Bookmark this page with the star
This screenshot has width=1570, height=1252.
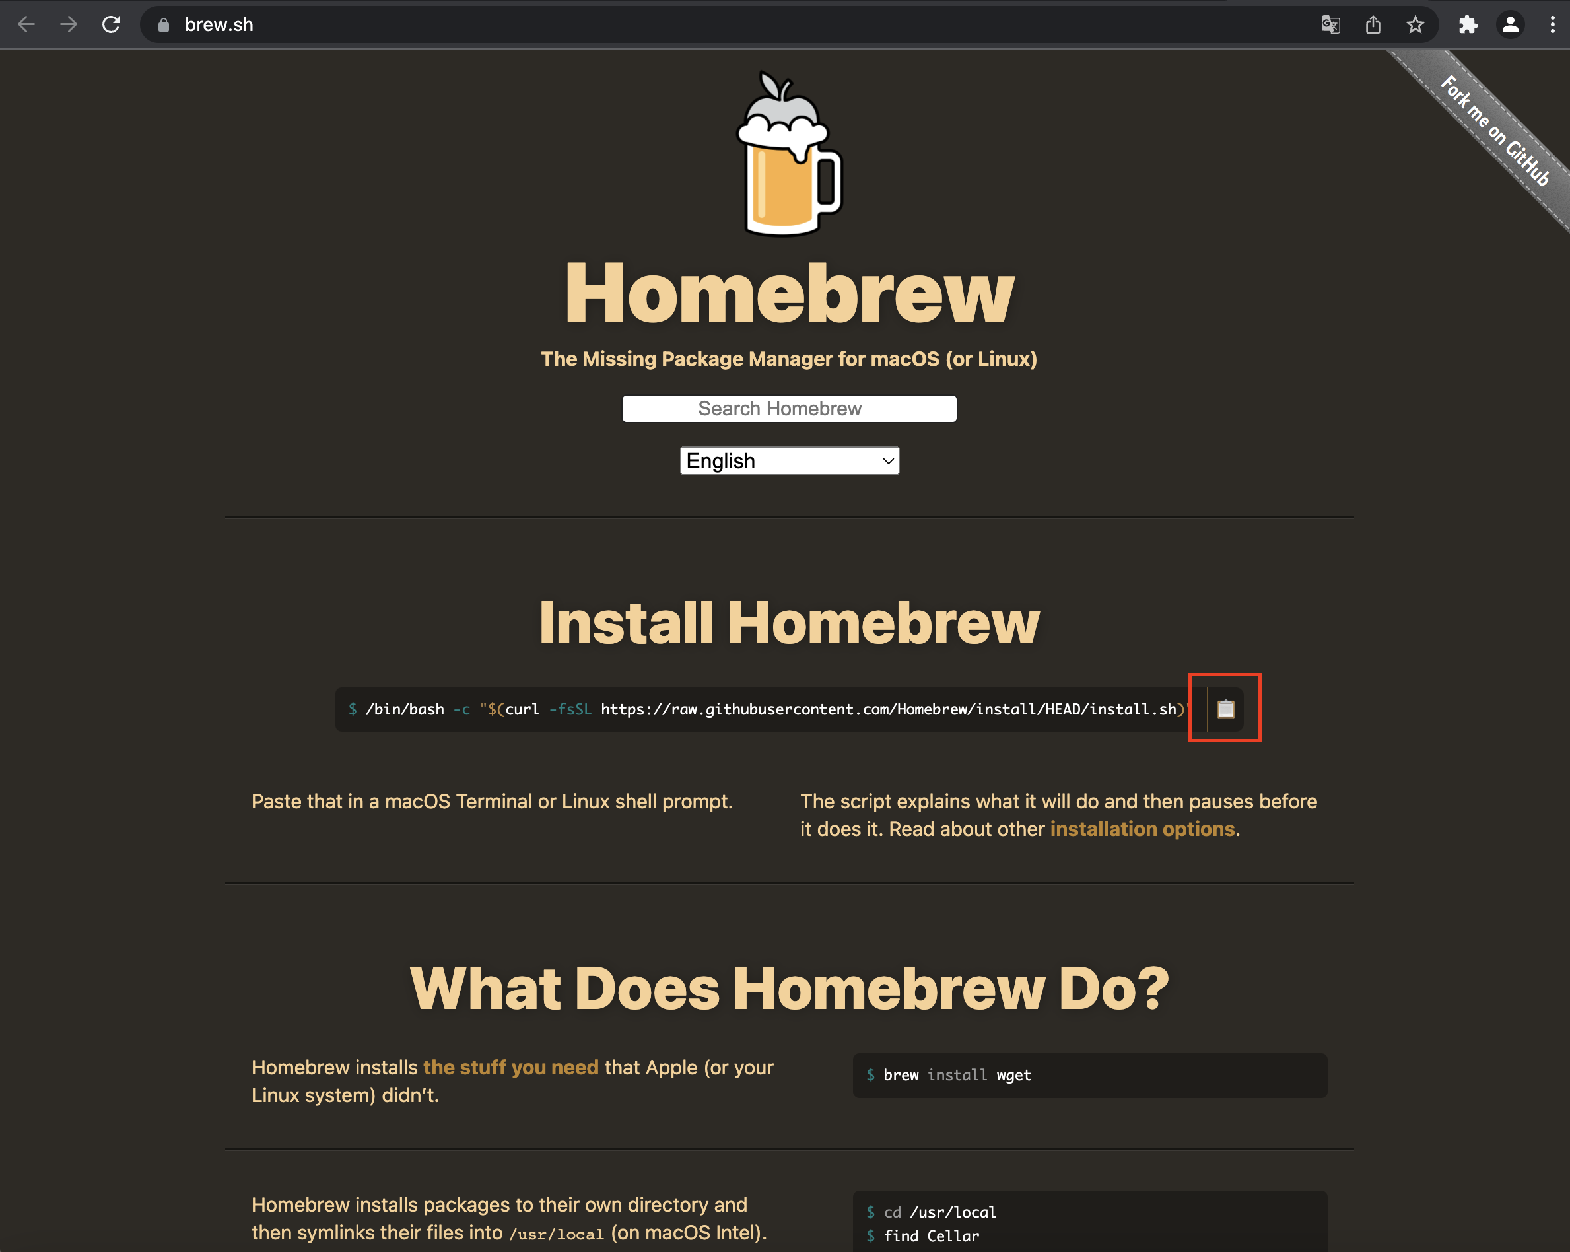tap(1415, 25)
